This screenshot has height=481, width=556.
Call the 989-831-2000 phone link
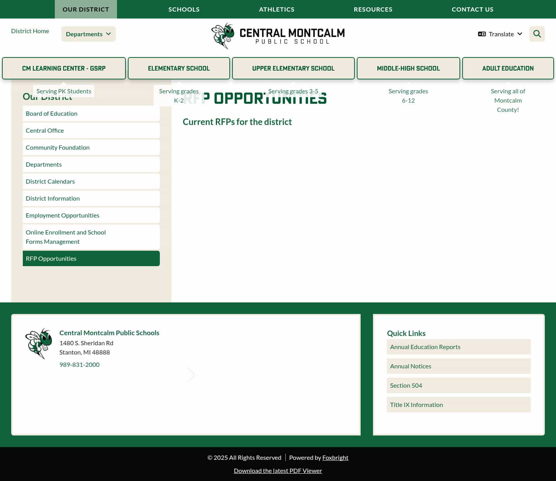(x=80, y=364)
